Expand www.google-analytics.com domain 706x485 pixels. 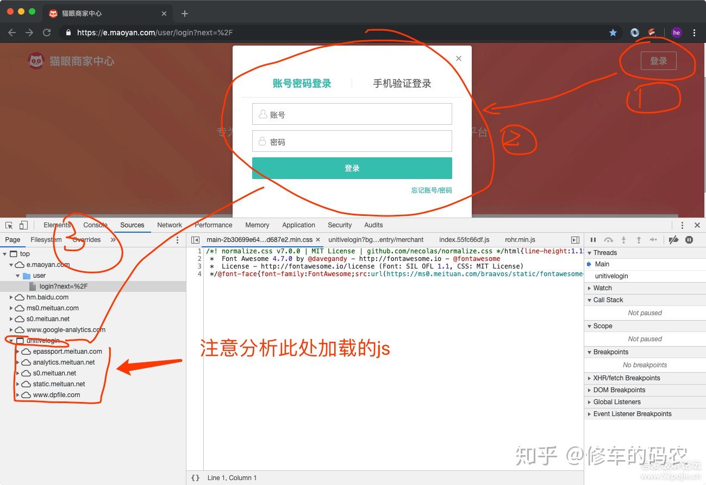[x=11, y=330]
